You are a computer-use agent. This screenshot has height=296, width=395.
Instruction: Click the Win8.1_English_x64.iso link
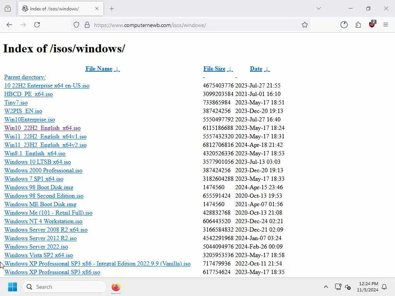(x=35, y=153)
